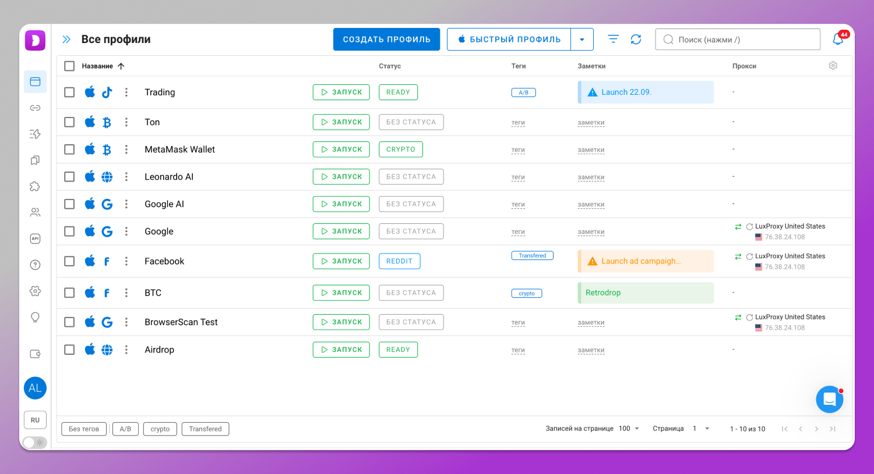This screenshot has width=874, height=474.
Task: Click the Создать профиль button
Action: pyautogui.click(x=386, y=40)
